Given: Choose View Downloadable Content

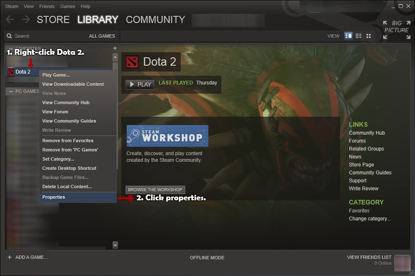Looking at the screenshot, I should point(78,84).
